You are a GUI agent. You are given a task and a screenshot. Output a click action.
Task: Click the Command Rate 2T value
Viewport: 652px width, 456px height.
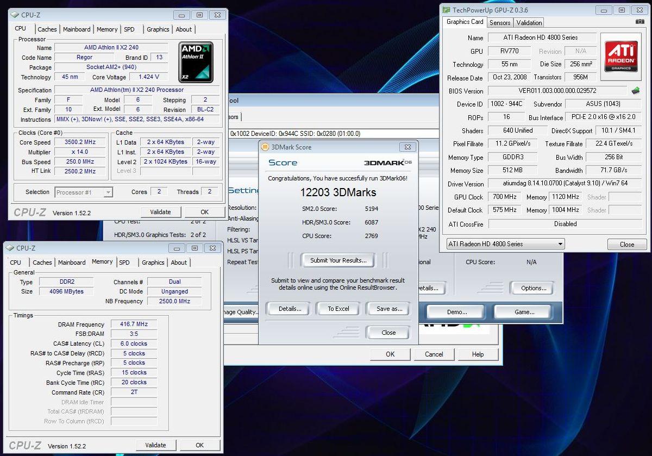click(134, 392)
